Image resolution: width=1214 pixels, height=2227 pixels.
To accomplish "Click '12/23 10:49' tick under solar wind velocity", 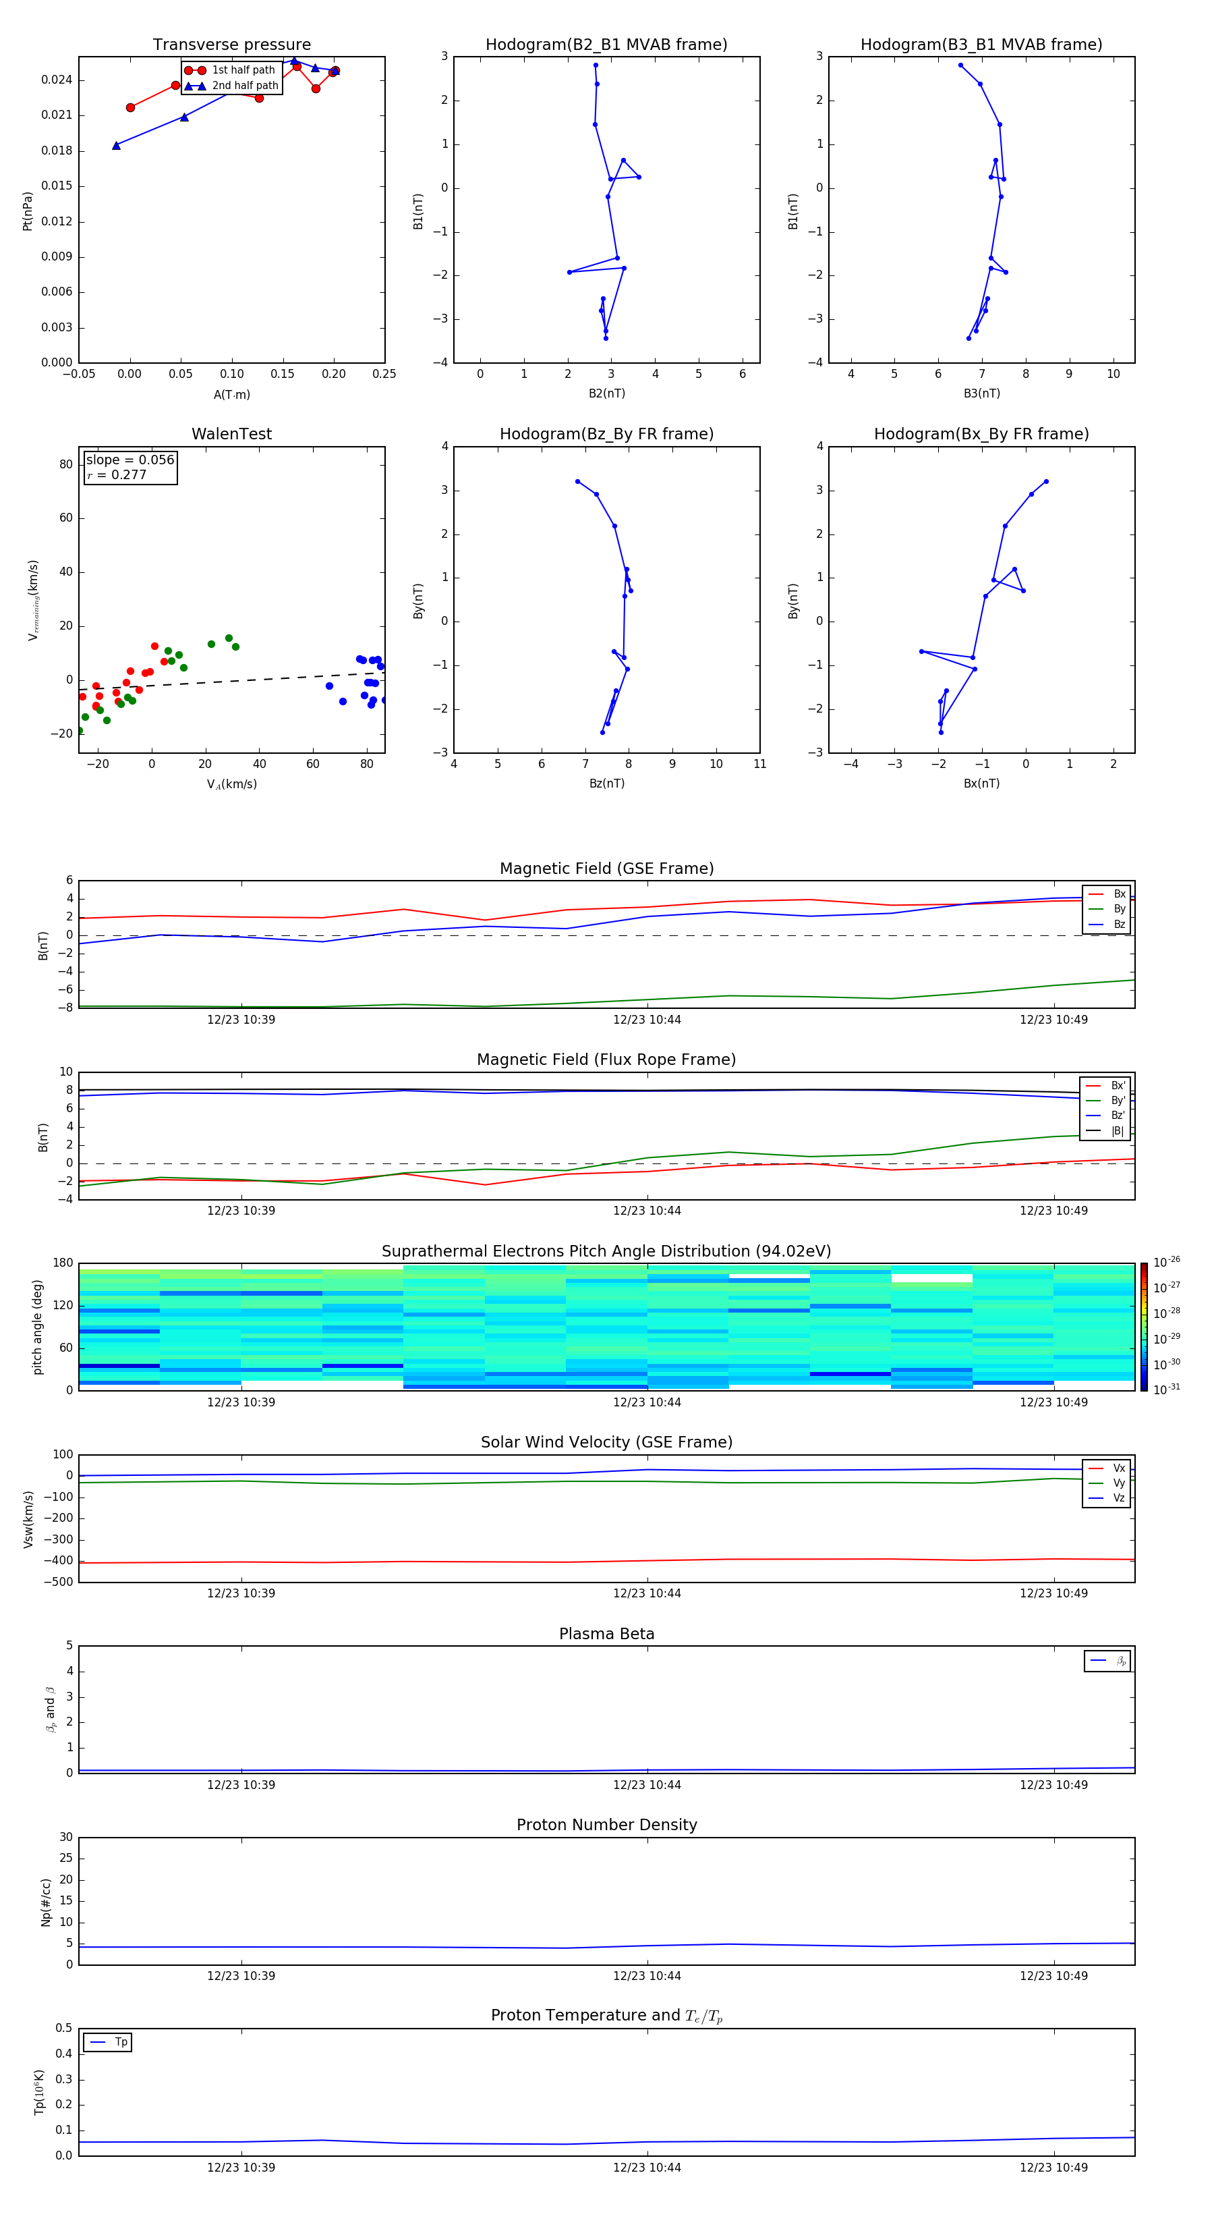I will [x=1053, y=1593].
